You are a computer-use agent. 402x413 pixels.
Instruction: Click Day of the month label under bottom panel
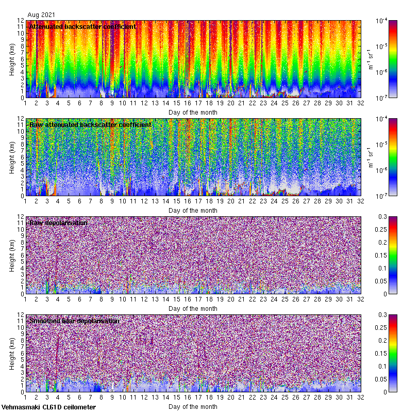click(193, 407)
